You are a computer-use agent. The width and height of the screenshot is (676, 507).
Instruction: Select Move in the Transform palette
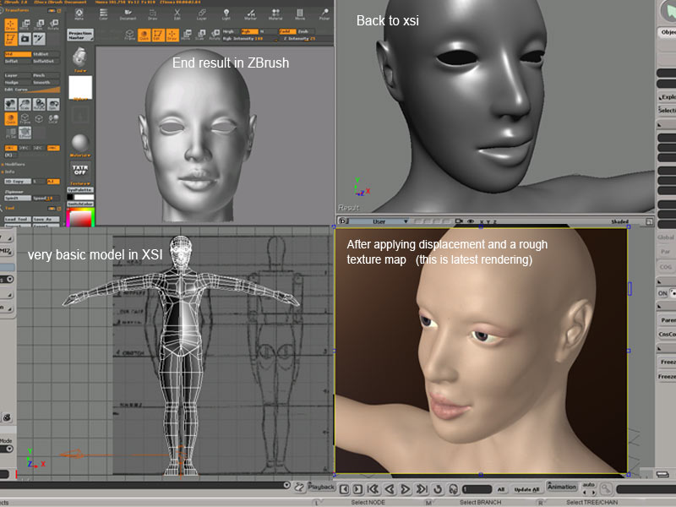(x=25, y=25)
